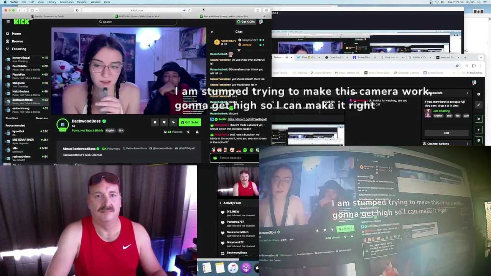Open recommended redheadvixen channel
The image size is (491, 276).
coord(27,158)
